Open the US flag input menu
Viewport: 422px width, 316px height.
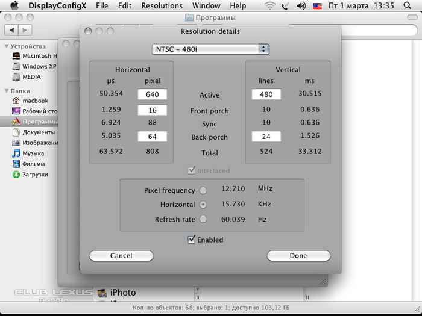click(x=317, y=6)
